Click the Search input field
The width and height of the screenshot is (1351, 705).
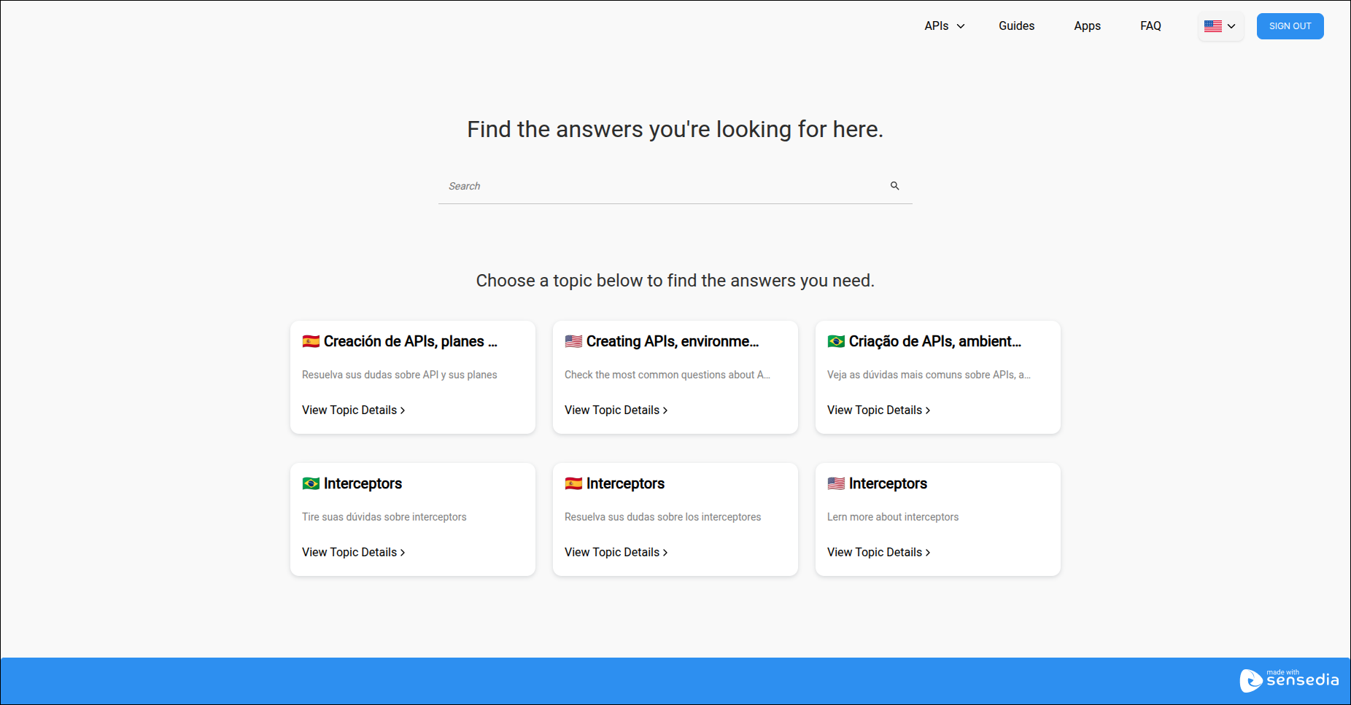[657, 186]
